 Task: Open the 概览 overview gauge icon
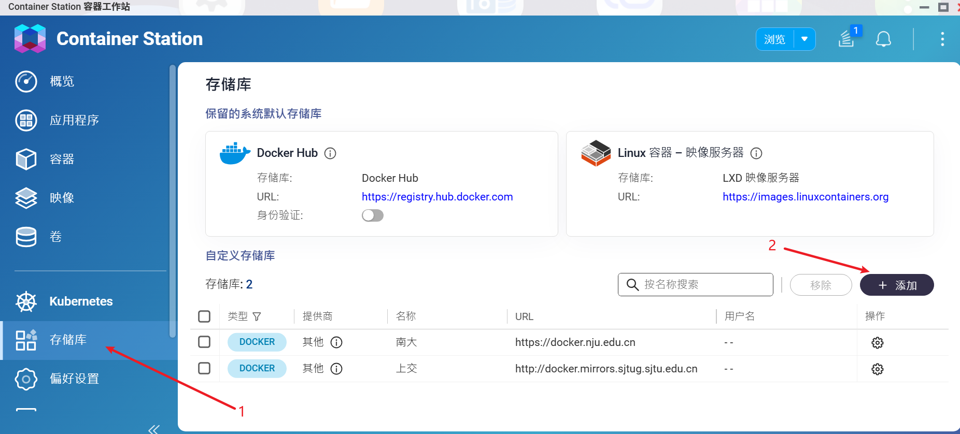pos(26,81)
